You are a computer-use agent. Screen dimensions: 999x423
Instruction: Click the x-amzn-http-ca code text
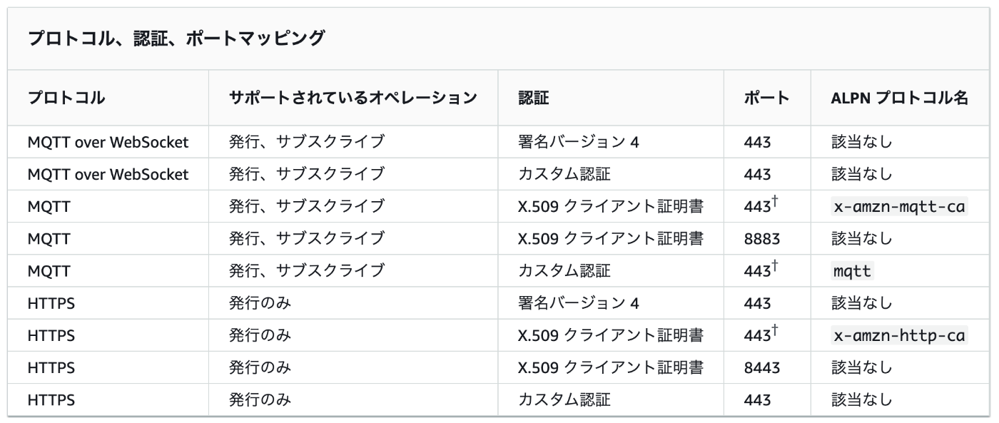click(x=899, y=335)
